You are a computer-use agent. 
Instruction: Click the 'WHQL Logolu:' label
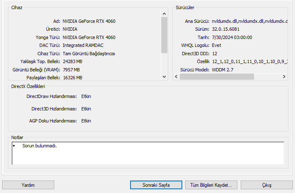(x=195, y=45)
